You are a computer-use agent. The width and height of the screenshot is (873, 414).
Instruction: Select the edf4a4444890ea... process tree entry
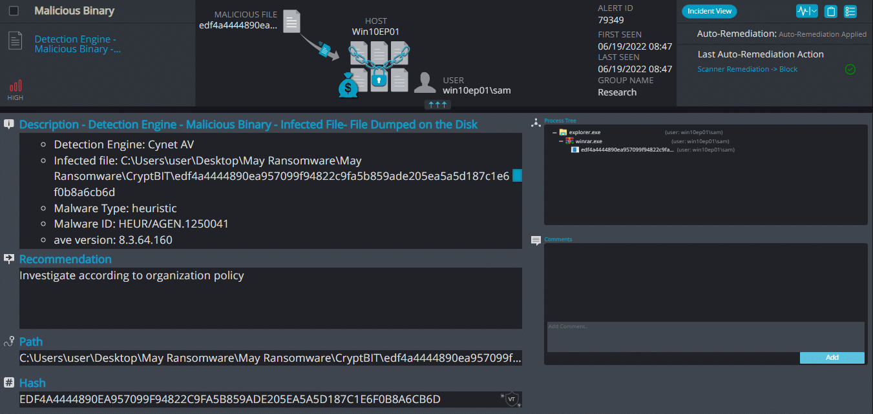click(x=627, y=150)
